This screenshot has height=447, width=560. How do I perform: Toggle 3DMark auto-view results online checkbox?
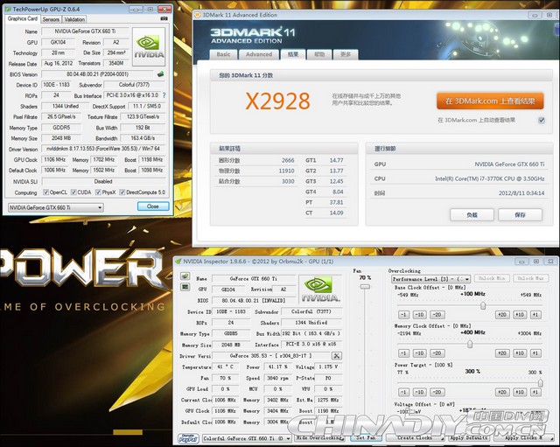(542, 120)
